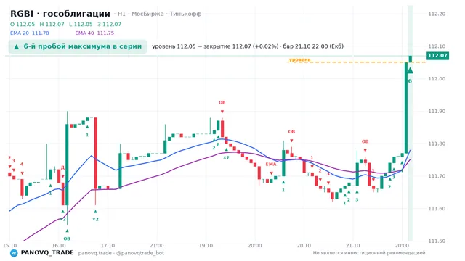Click the green number "6" breakout label
This screenshot has height=261, width=465.
(x=410, y=81)
